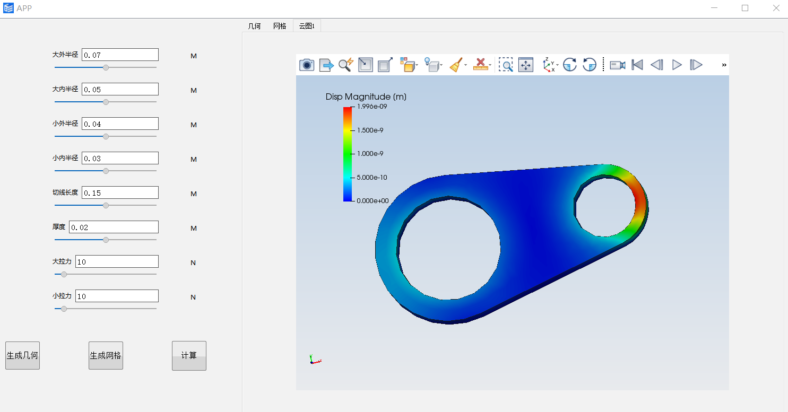Click the video camera animation icon
This screenshot has width=788, height=412.
tap(618, 65)
